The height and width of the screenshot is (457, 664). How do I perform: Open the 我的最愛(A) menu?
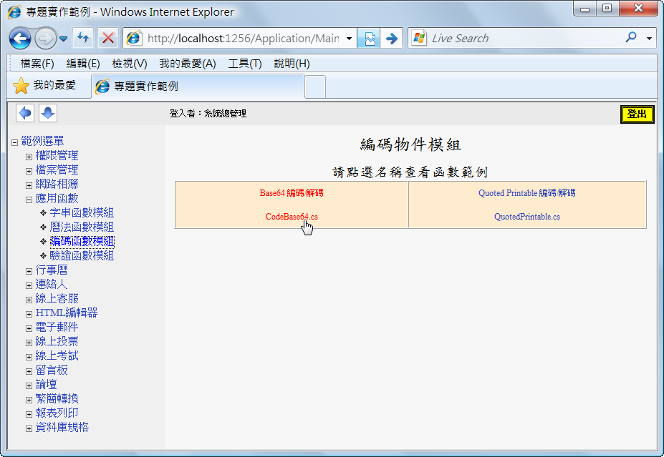(x=188, y=64)
